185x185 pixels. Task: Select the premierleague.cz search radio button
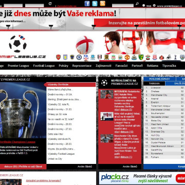pyautogui.click(x=154, y=6)
